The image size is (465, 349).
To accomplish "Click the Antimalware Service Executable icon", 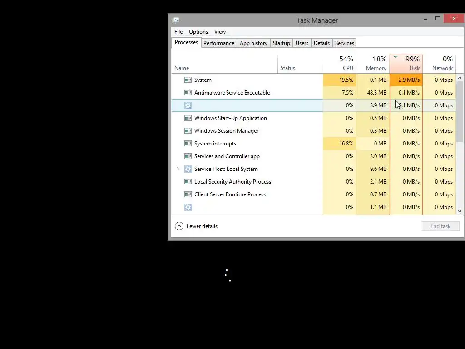I will pyautogui.click(x=188, y=93).
